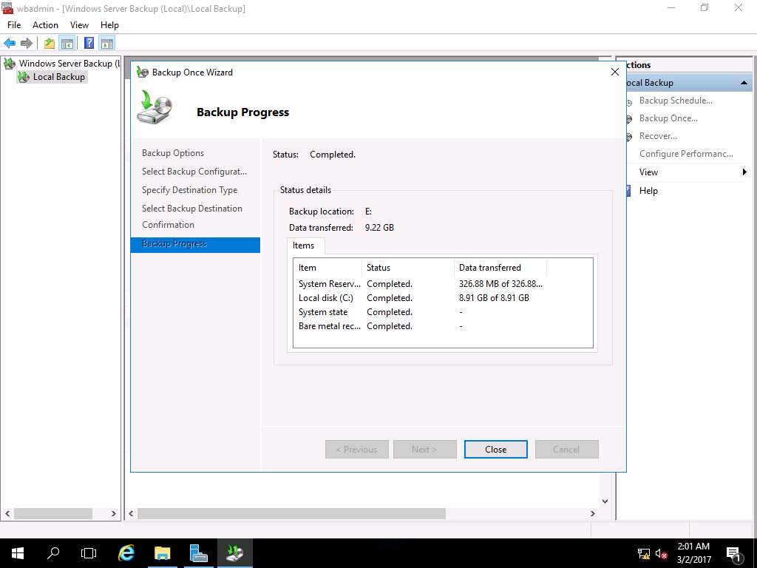Toggle the Show/Hide Console Tree toolbar icon

[x=67, y=44]
